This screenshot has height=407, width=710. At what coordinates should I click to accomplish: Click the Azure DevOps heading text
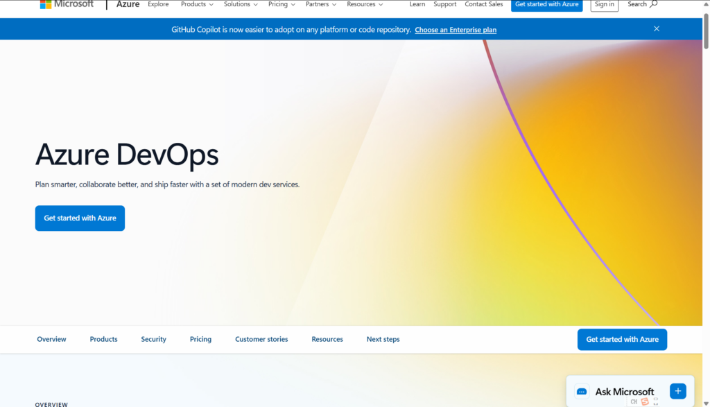tap(127, 155)
